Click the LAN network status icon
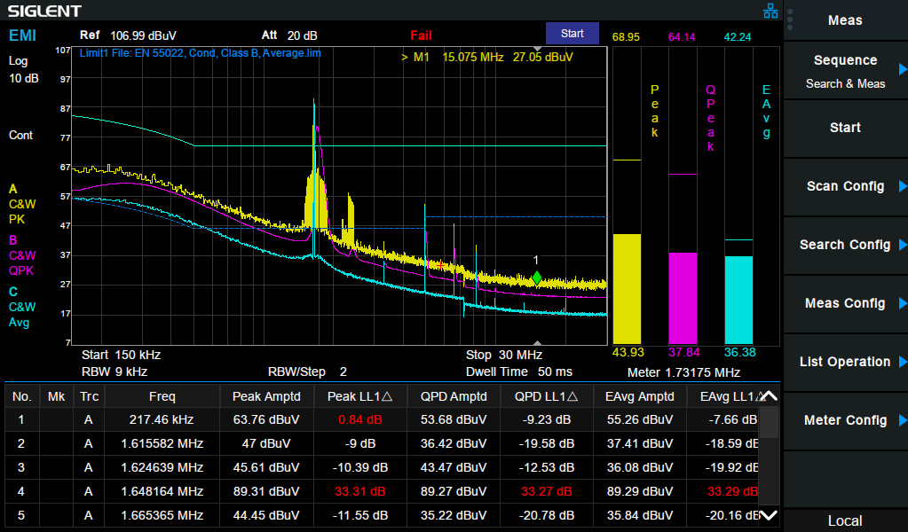Screen dimensions: 908x532 point(770,11)
